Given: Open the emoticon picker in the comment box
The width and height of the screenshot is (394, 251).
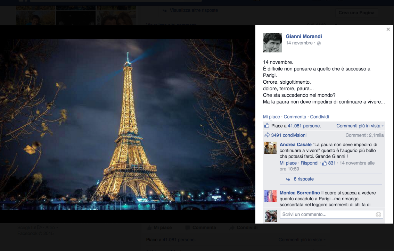Looking at the screenshot, I should point(379,214).
